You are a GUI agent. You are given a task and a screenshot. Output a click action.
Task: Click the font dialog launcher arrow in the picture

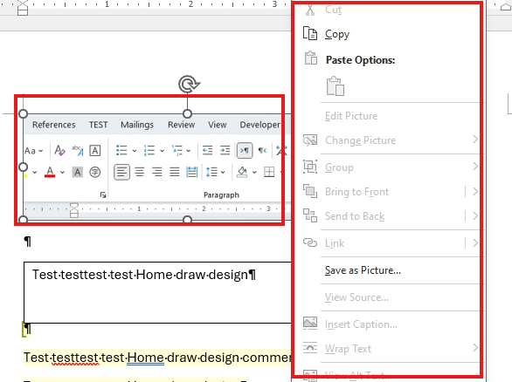pos(103,195)
